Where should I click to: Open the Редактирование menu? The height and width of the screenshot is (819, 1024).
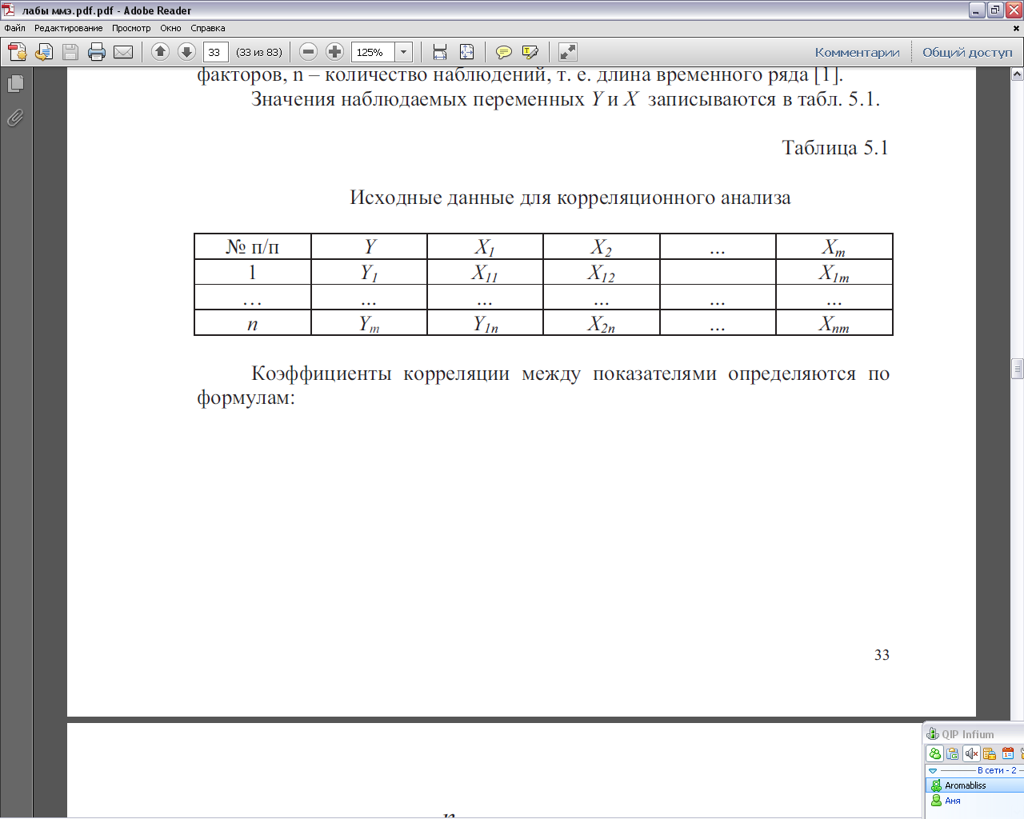(69, 28)
